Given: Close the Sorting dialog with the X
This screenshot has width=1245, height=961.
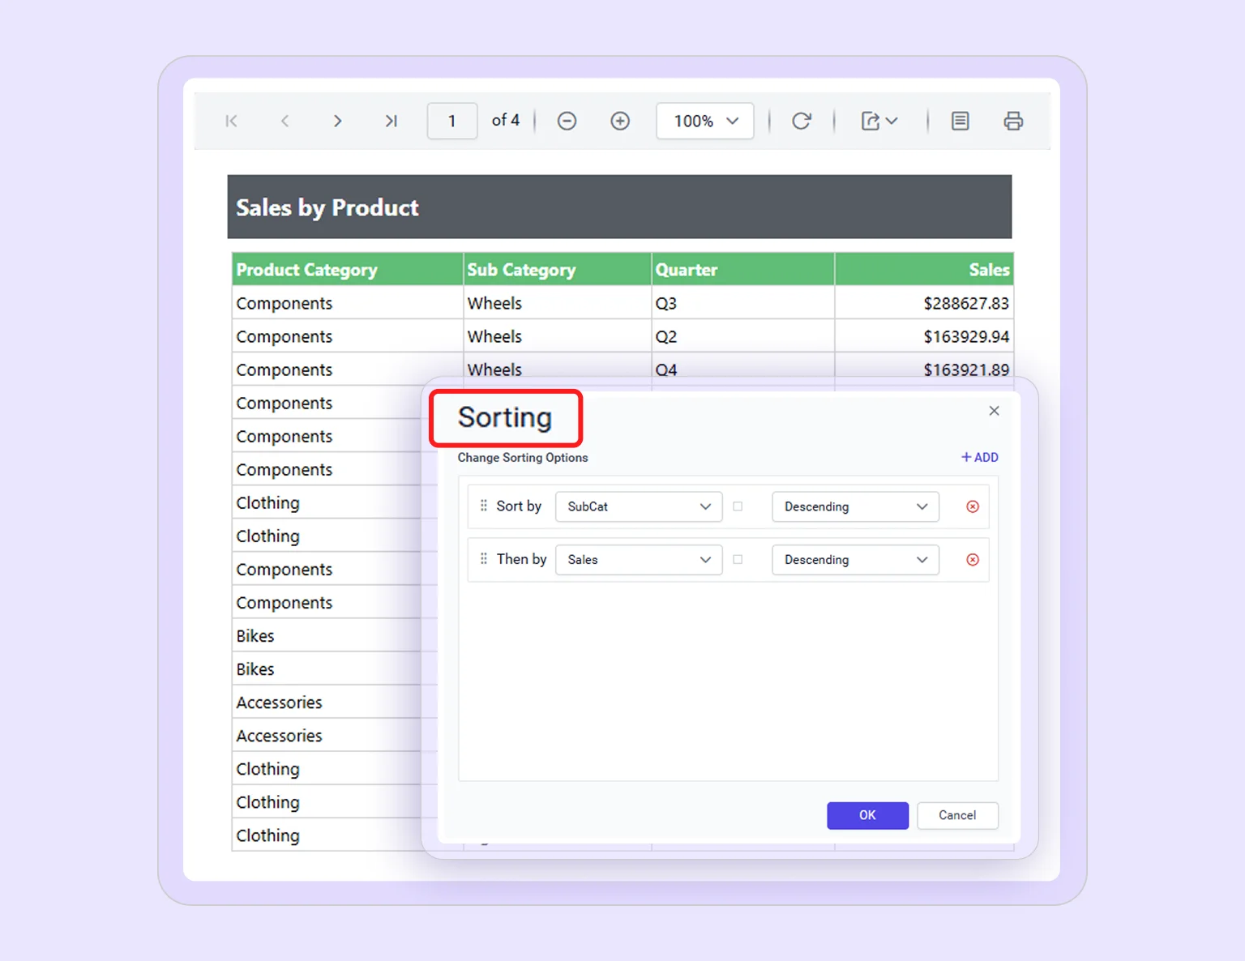Looking at the screenshot, I should coord(994,411).
